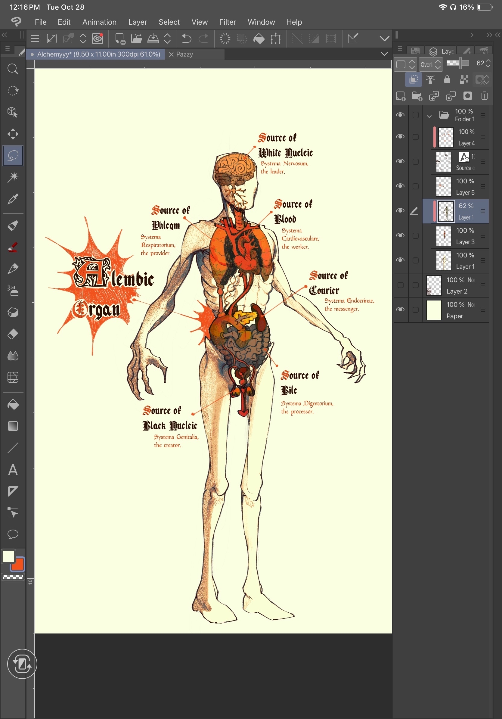Image resolution: width=502 pixels, height=719 pixels.
Task: Hide the Paper layer
Action: tap(400, 310)
